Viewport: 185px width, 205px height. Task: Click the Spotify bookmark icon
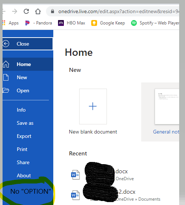[134, 23]
